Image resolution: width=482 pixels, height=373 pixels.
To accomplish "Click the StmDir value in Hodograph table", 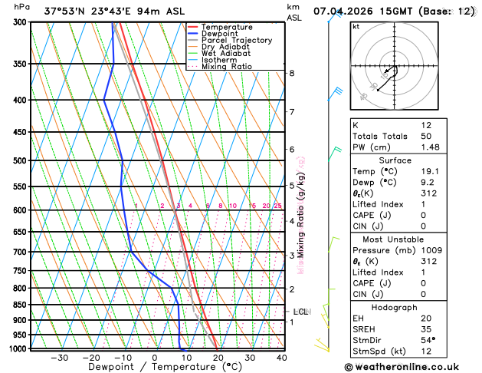I will tap(428, 340).
